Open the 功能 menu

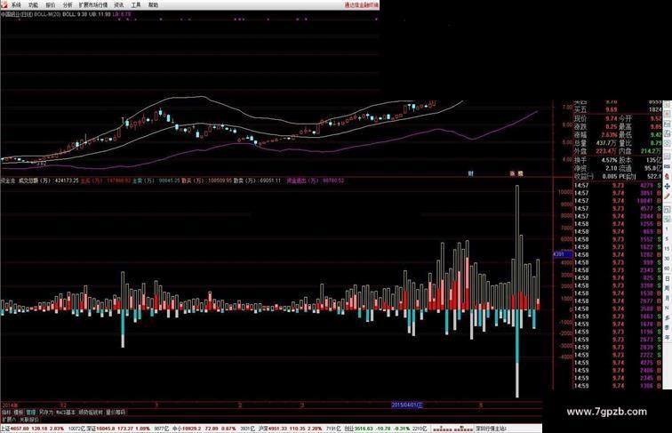pos(34,5)
